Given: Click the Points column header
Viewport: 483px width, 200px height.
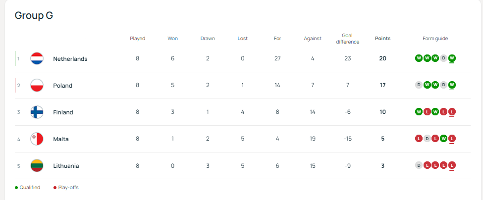Looking at the screenshot, I should (382, 39).
